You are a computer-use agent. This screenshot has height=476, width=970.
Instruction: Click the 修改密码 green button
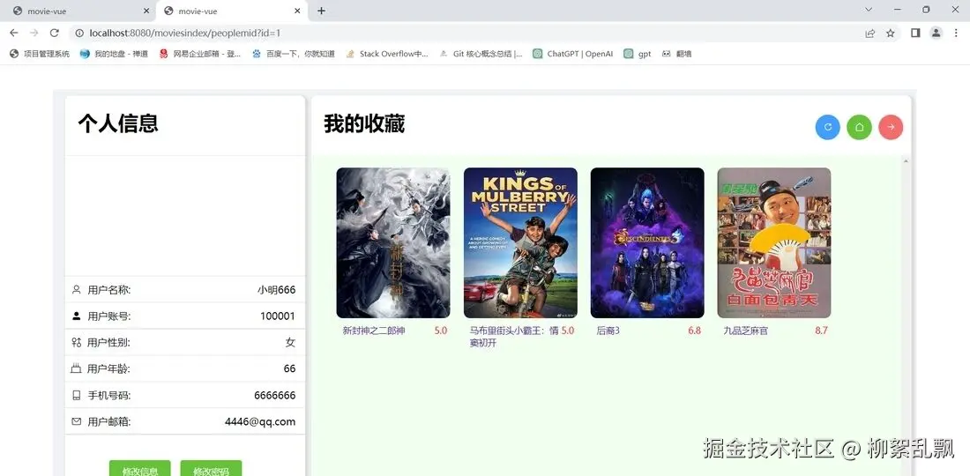(211, 470)
